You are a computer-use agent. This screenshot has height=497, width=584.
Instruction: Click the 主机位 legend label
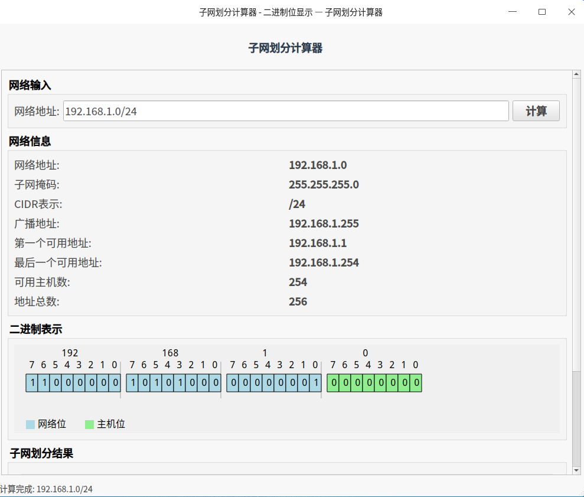point(111,424)
